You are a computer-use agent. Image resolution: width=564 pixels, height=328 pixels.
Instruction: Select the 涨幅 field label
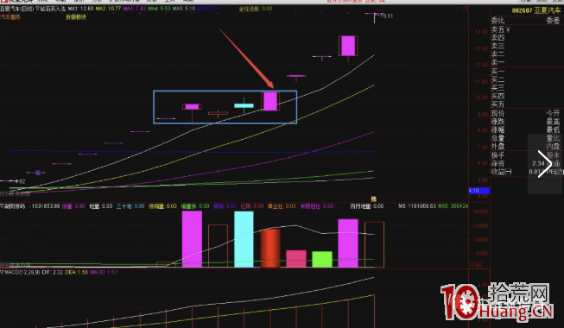(497, 129)
